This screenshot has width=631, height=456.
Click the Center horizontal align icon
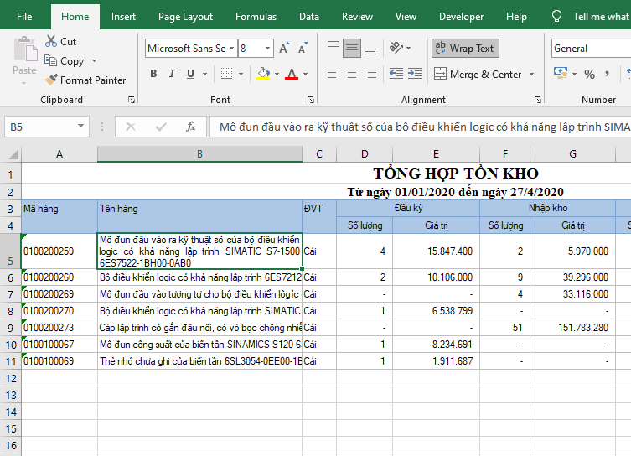[352, 74]
